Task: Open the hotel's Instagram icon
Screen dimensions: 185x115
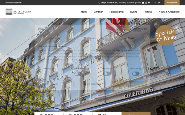Action: tap(146, 3)
